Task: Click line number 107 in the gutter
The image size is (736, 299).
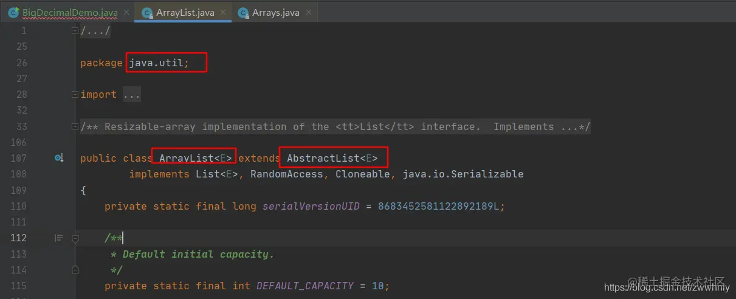Action: pos(18,158)
